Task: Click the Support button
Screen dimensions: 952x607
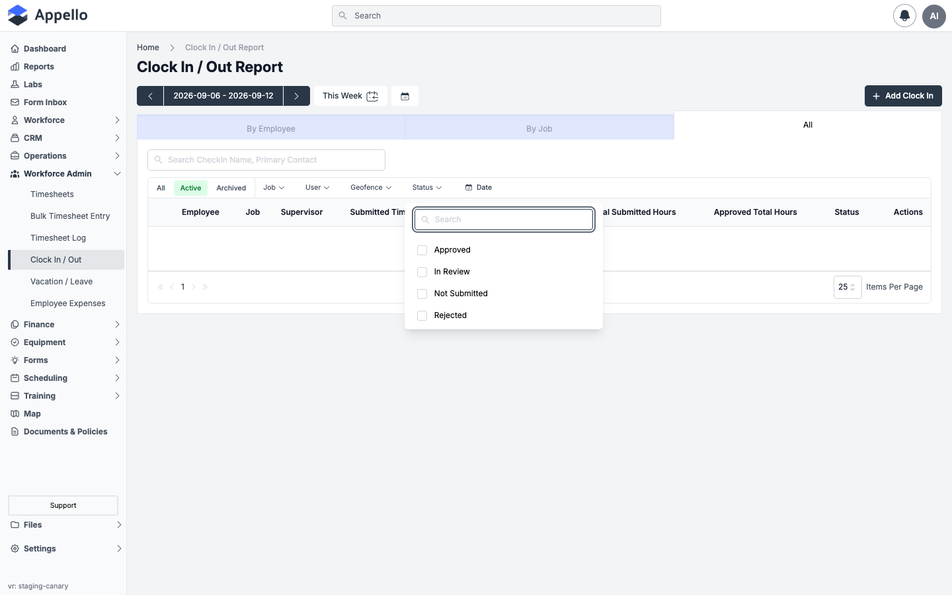Action: click(63, 505)
